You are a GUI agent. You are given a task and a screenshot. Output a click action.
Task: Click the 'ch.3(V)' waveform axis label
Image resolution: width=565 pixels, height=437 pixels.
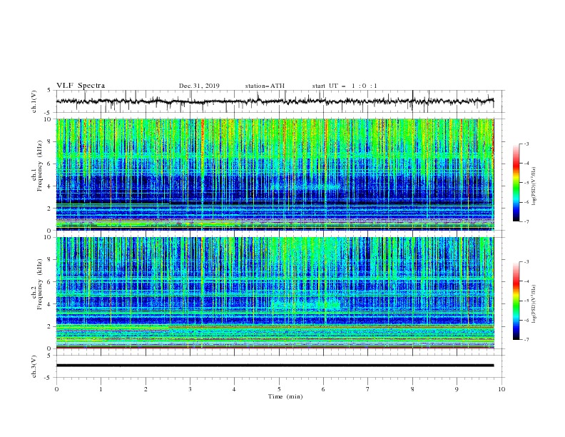pos(34,366)
